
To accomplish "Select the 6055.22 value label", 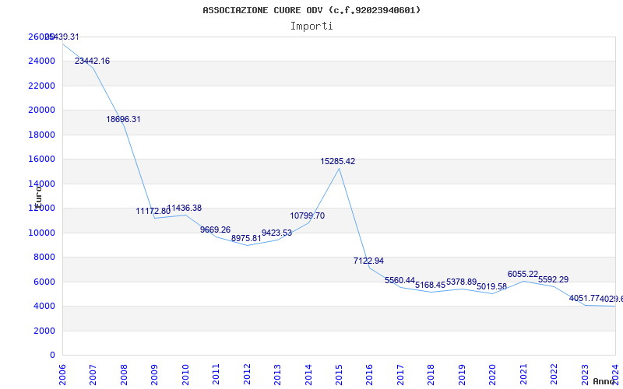I will click(523, 275).
